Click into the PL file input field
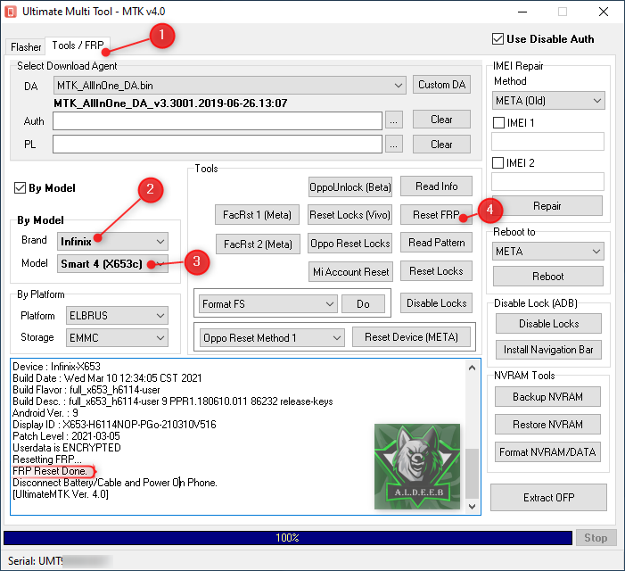625x571 pixels. 218,144
